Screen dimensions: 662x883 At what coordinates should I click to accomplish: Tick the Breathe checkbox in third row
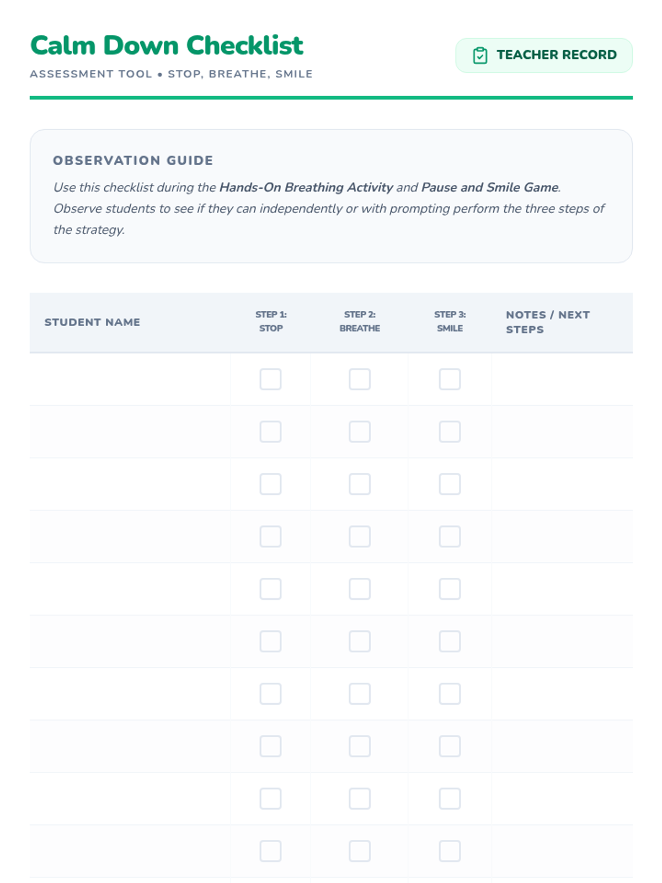pos(360,484)
